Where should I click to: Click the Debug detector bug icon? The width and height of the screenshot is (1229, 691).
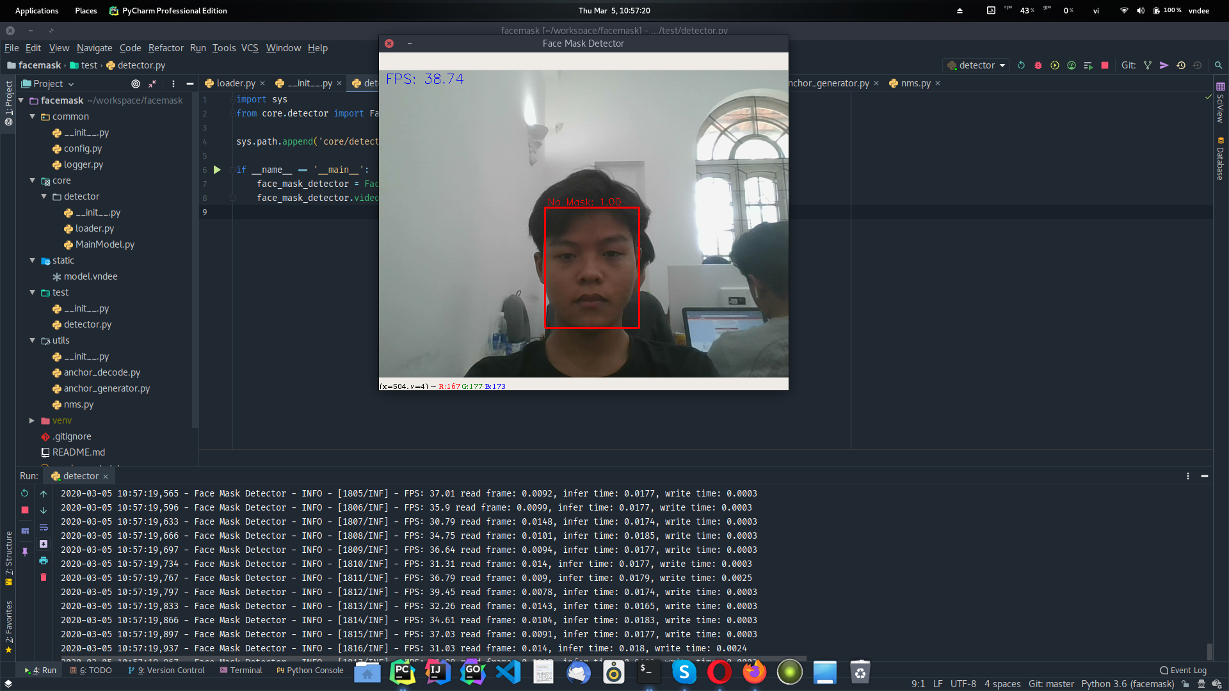coord(1038,65)
